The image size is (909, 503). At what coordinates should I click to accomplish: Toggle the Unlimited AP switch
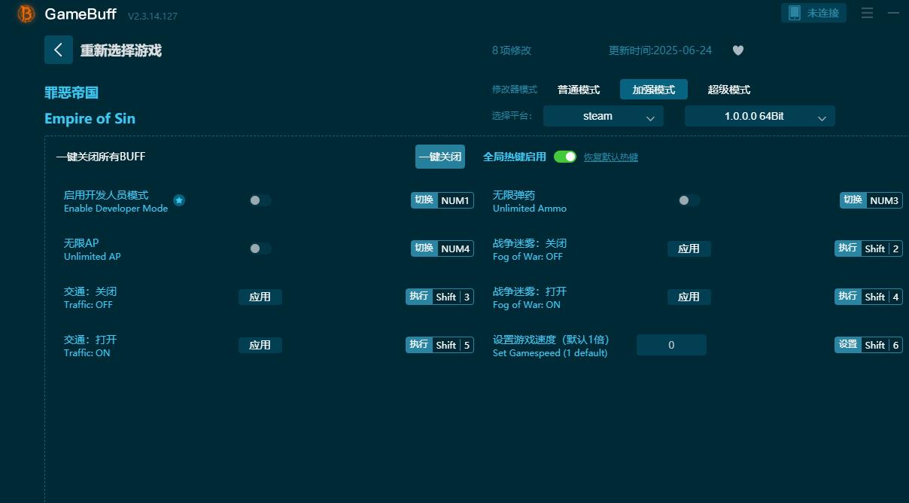point(258,248)
